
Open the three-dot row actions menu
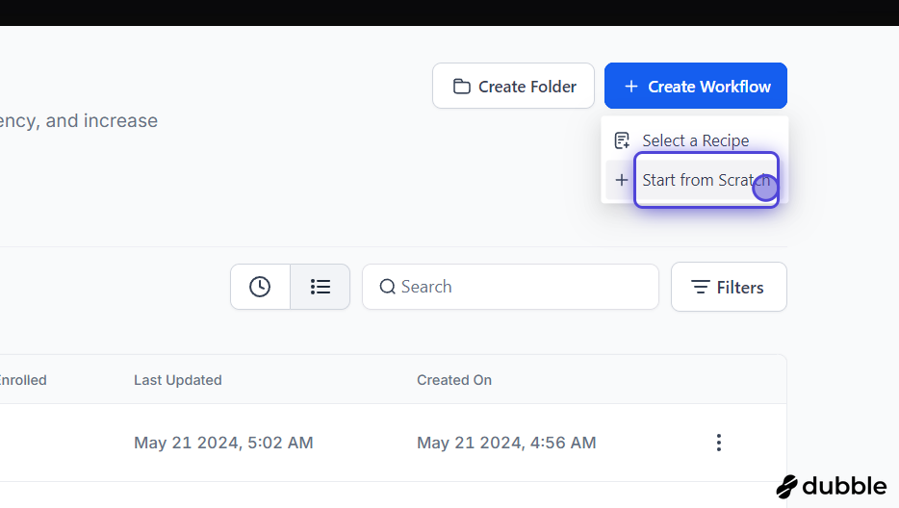(x=718, y=443)
